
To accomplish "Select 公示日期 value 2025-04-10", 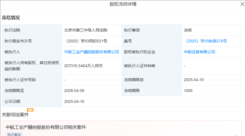I will tap(74, 101).
